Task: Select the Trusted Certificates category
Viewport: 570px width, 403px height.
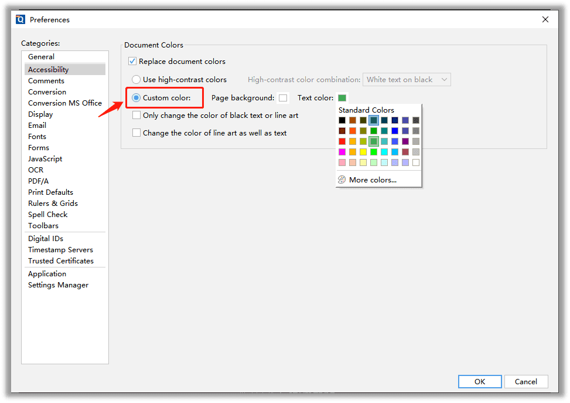Action: [60, 260]
